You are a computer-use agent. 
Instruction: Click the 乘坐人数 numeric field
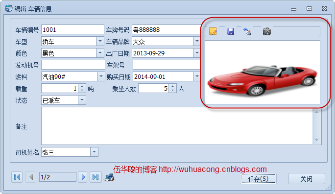click(154, 88)
